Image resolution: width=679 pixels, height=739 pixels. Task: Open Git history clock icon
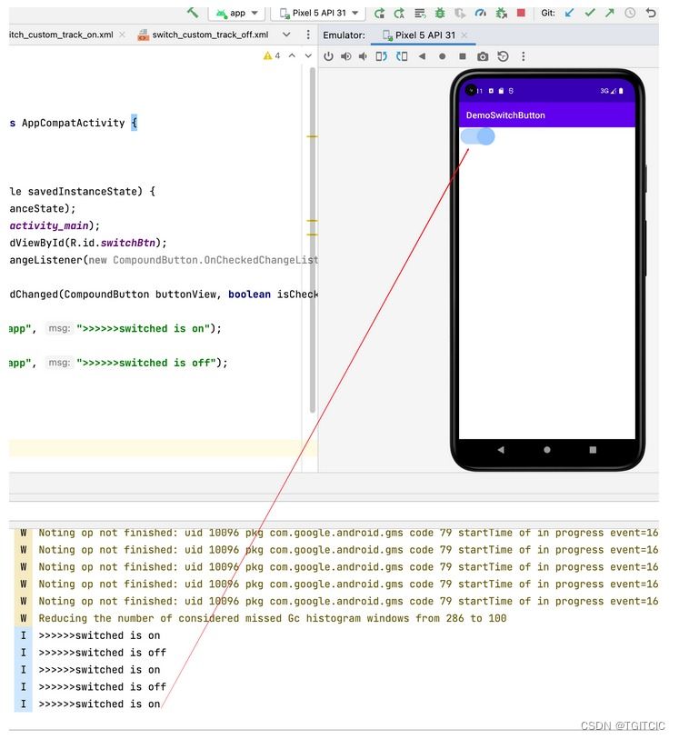[x=630, y=13]
